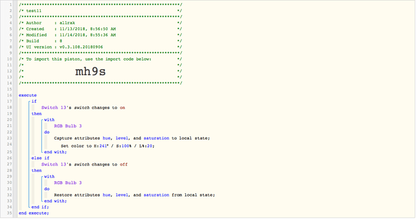Click the piston name comment 'test11'
418x220 pixels.
(x=34, y=11)
